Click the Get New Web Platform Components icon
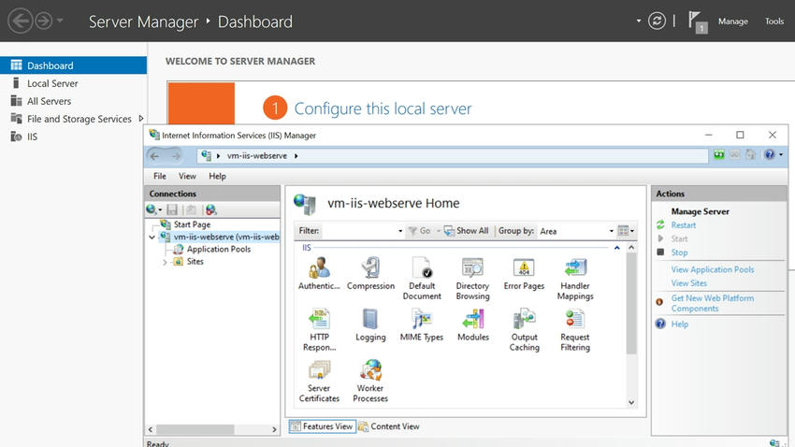 point(659,302)
